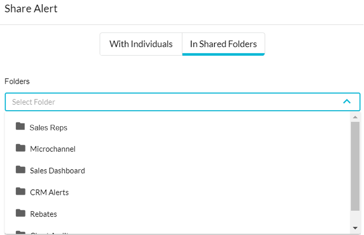The width and height of the screenshot is (364, 235).
Task: Focus the Select Folder input field
Action: [x=183, y=102]
